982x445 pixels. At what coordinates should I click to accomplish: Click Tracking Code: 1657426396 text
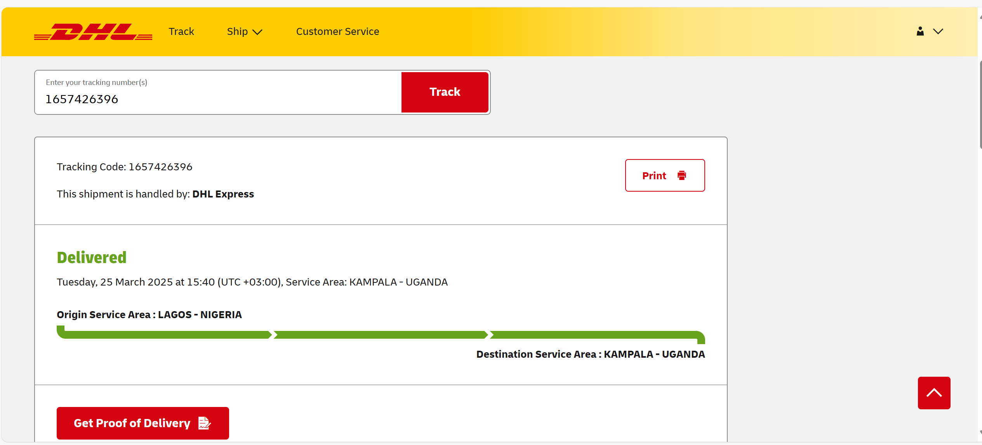coord(125,167)
